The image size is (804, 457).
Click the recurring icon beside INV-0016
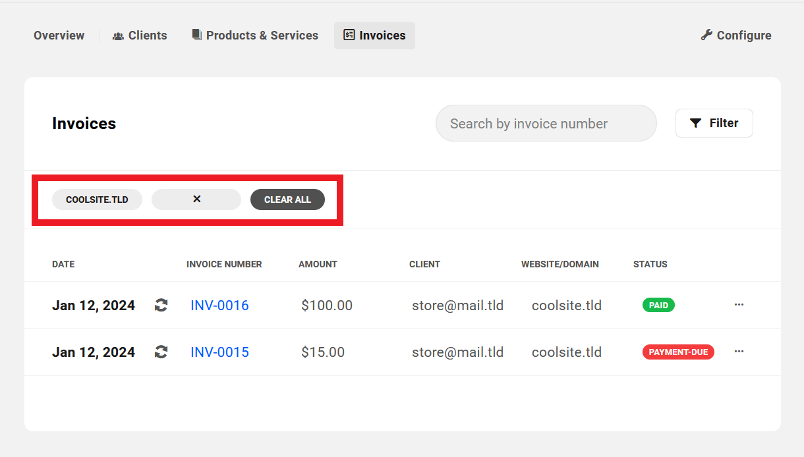point(161,305)
